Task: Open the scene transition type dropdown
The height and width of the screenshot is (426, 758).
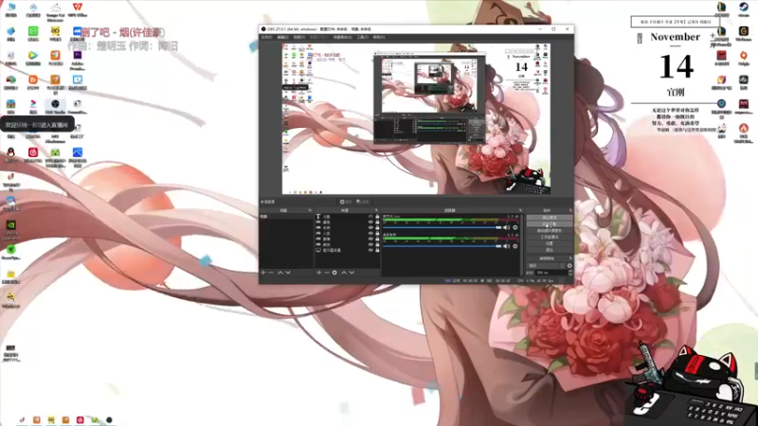Action: [x=547, y=266]
